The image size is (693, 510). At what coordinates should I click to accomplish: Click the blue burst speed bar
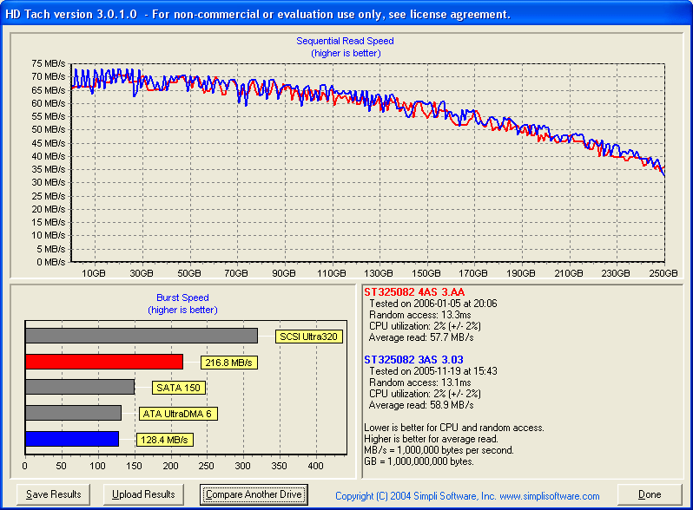click(x=71, y=439)
